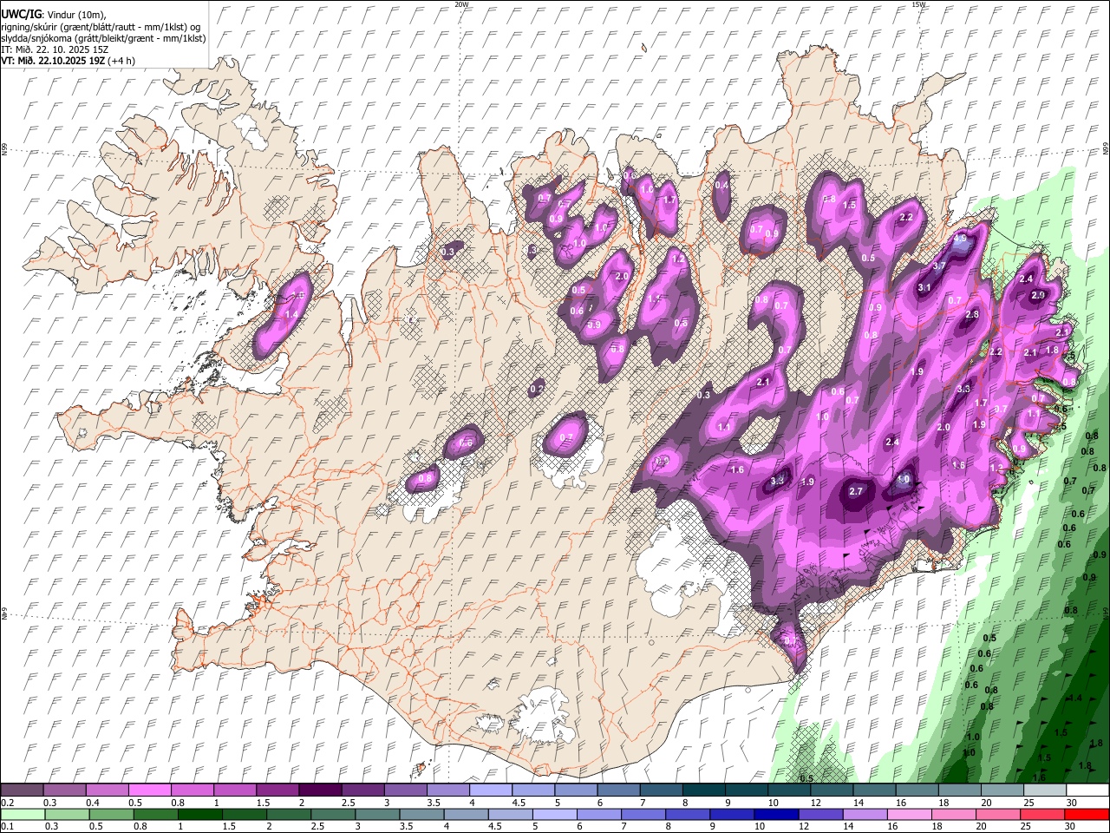1110x833 pixels.
Task: Click the '2.9' snowfall value on the map
Action: click(1038, 296)
